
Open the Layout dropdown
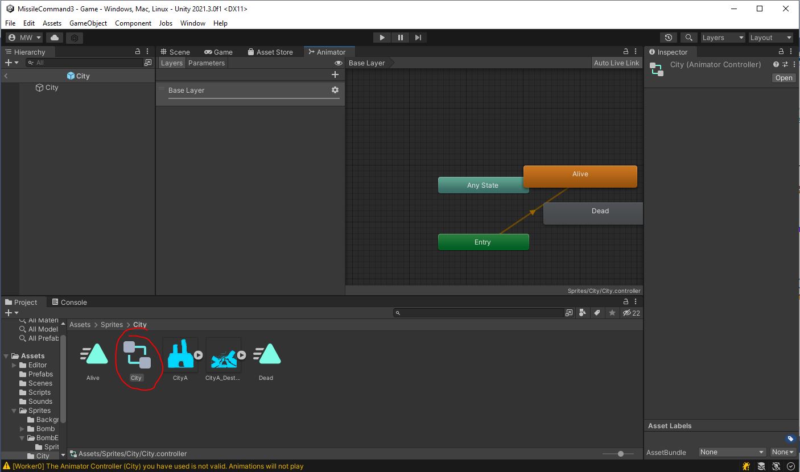[770, 38]
